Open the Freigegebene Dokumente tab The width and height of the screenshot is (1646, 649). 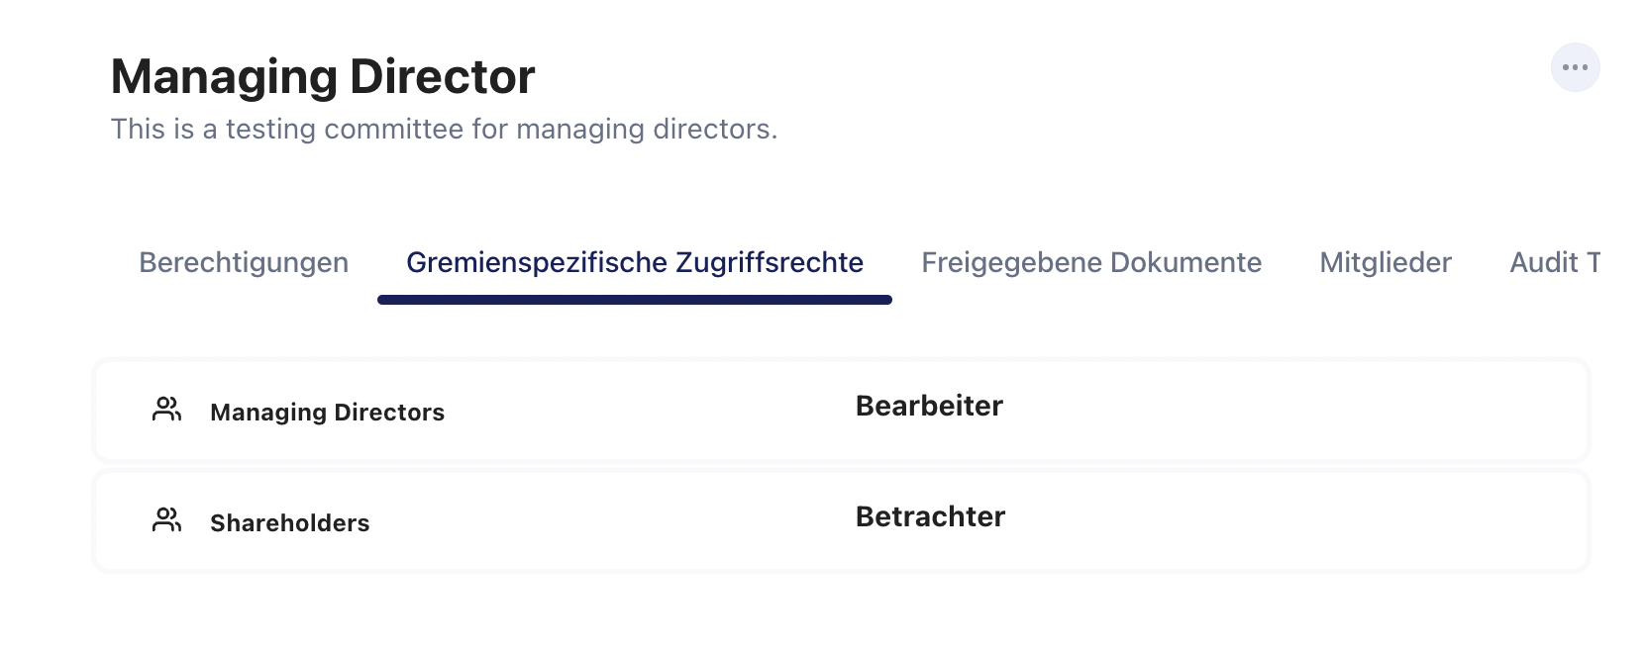click(x=1091, y=262)
